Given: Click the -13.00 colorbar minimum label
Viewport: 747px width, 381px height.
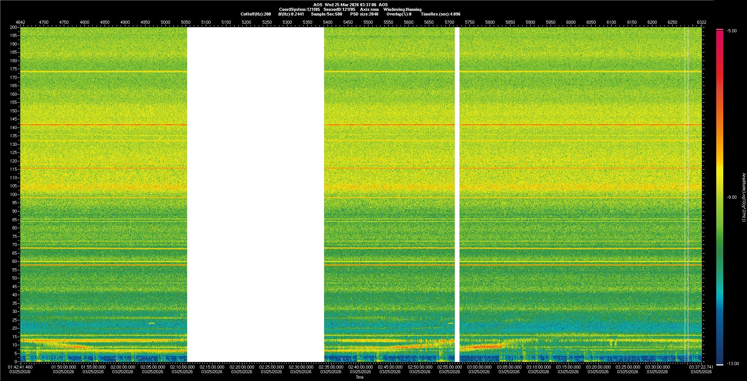Looking at the screenshot, I should [732, 364].
